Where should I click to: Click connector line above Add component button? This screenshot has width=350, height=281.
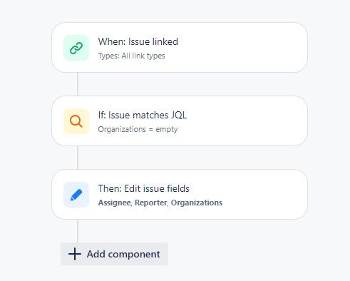[78, 231]
